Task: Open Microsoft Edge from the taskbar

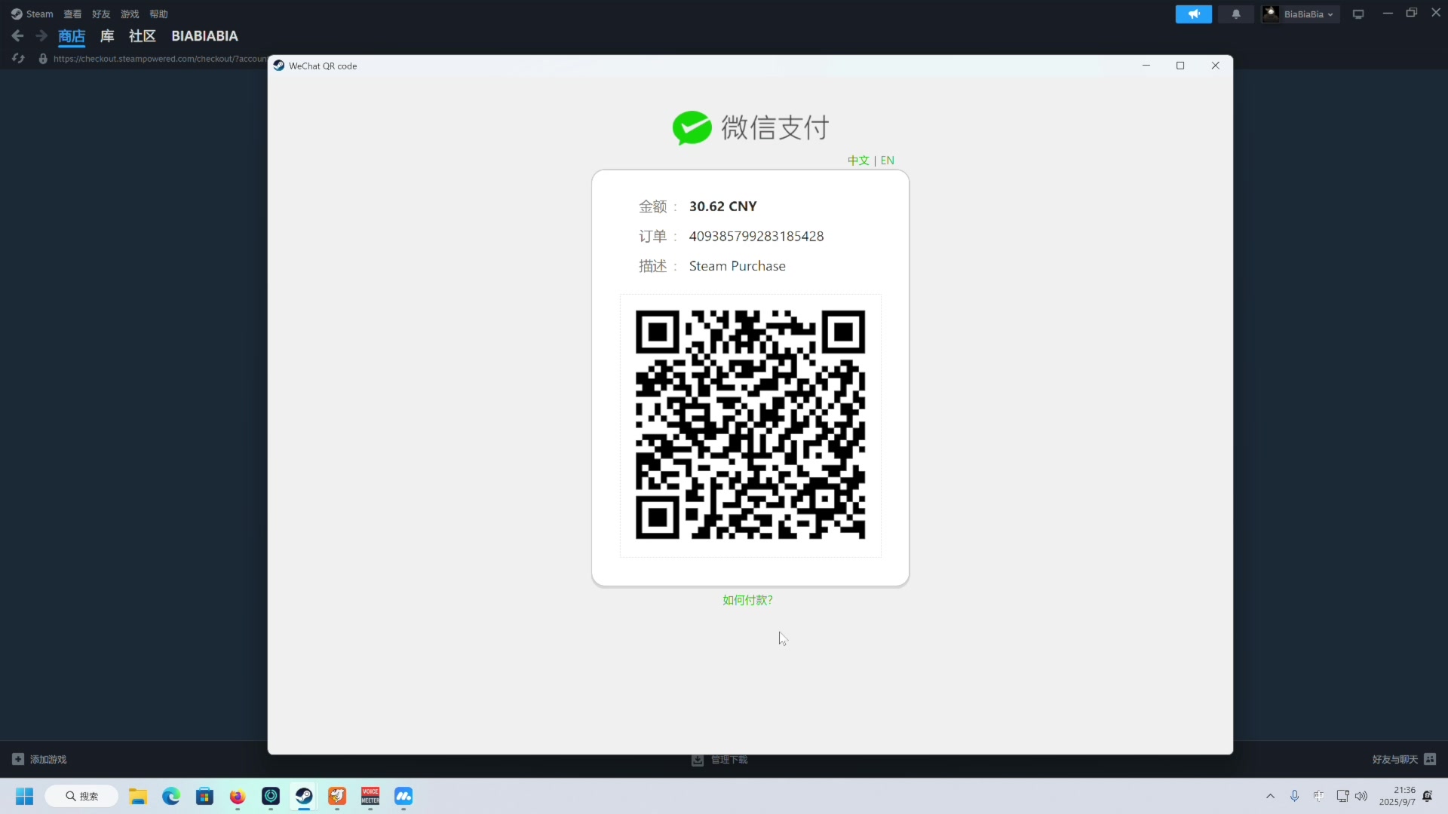Action: (171, 796)
